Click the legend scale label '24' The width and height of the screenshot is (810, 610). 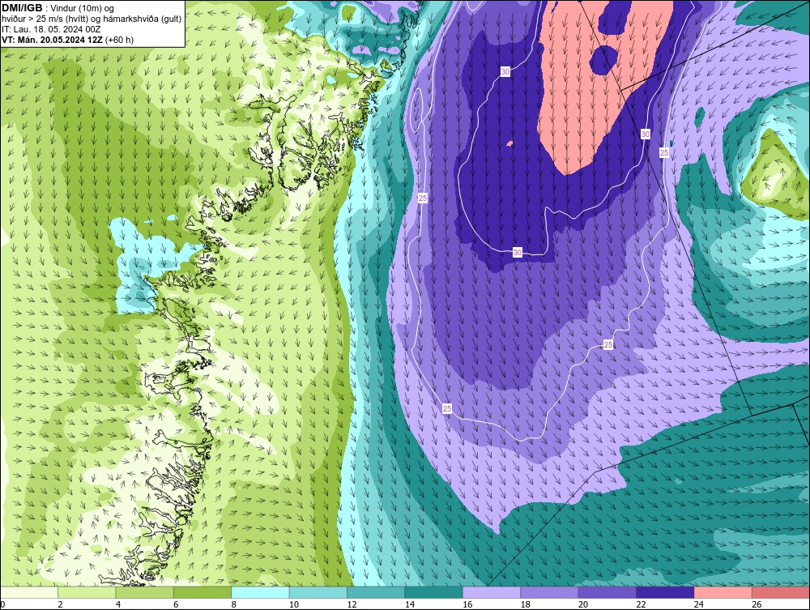tap(699, 604)
